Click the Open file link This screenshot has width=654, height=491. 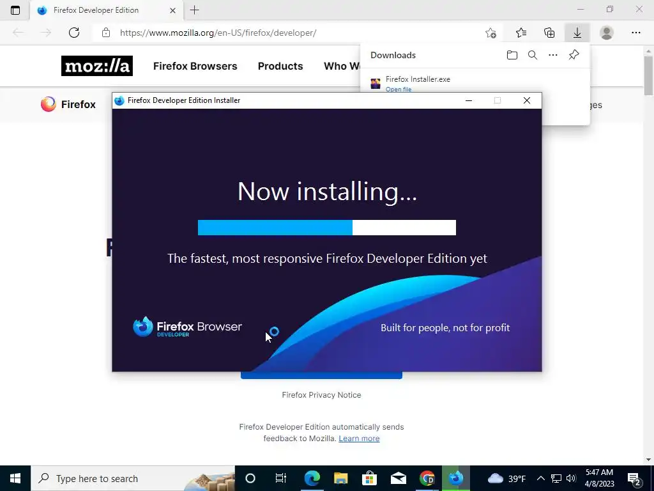pyautogui.click(x=399, y=90)
